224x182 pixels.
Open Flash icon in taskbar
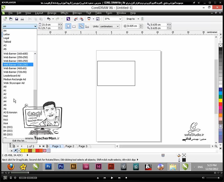coord(111,167)
